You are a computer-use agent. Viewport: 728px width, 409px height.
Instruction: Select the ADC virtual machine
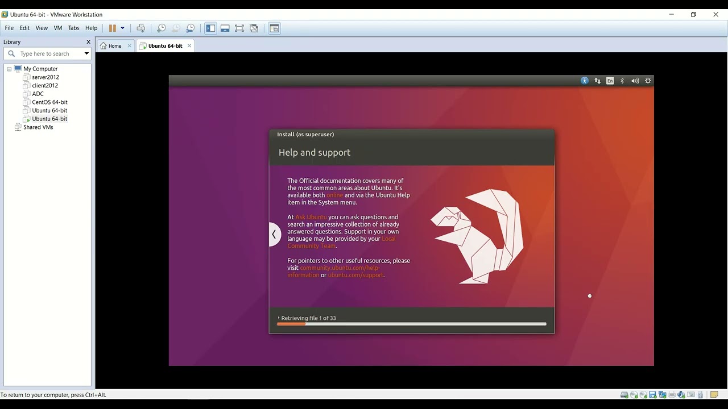pyautogui.click(x=38, y=94)
